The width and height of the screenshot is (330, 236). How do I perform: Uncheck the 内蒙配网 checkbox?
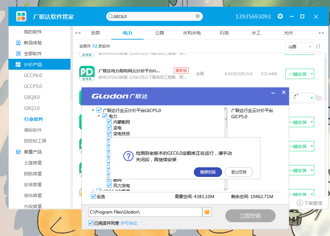click(x=109, y=122)
